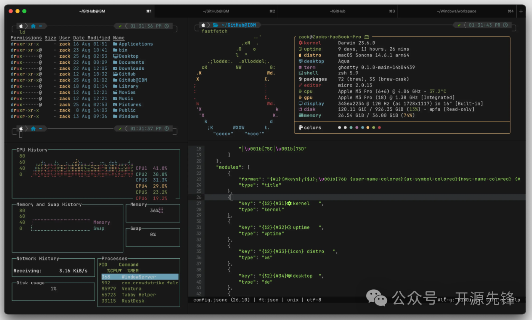Add a new terminal tab with plus button
532x320 pixels.
coord(521,11)
